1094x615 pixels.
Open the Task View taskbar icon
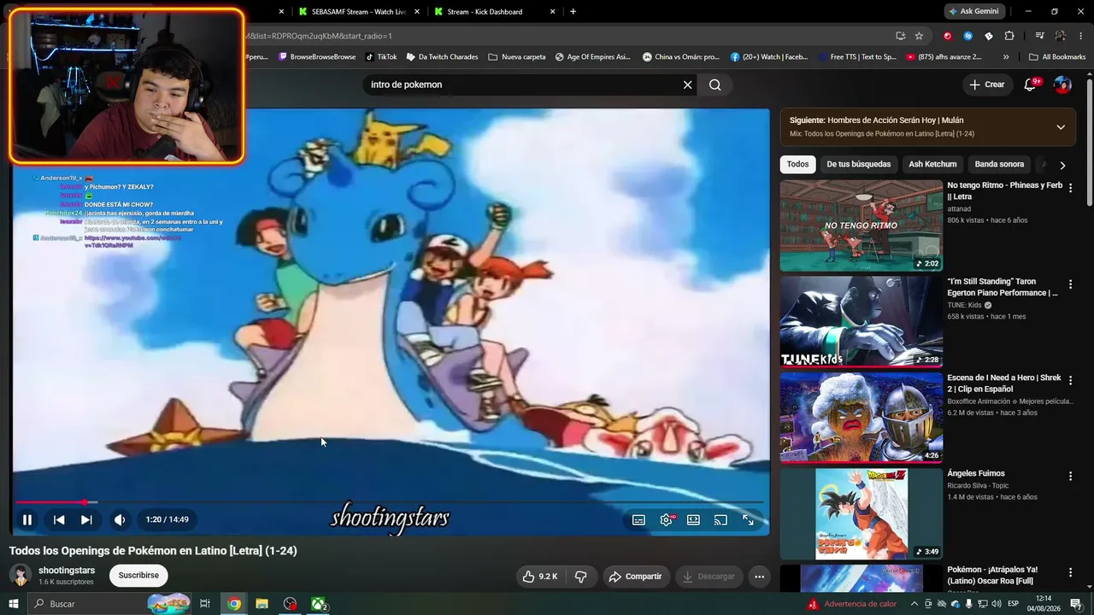(x=205, y=604)
